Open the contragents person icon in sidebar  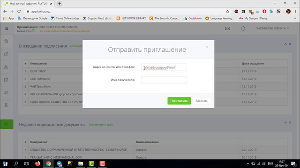pos(6,67)
